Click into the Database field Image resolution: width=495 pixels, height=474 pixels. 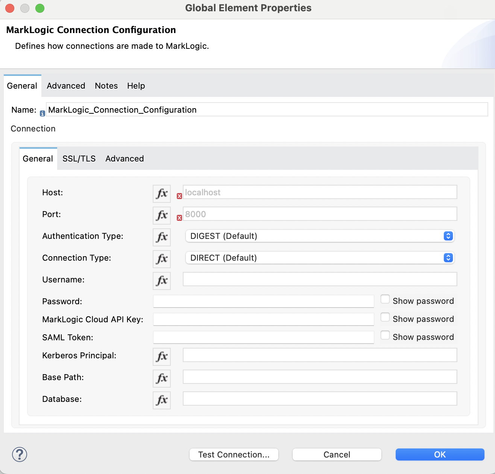[320, 399]
